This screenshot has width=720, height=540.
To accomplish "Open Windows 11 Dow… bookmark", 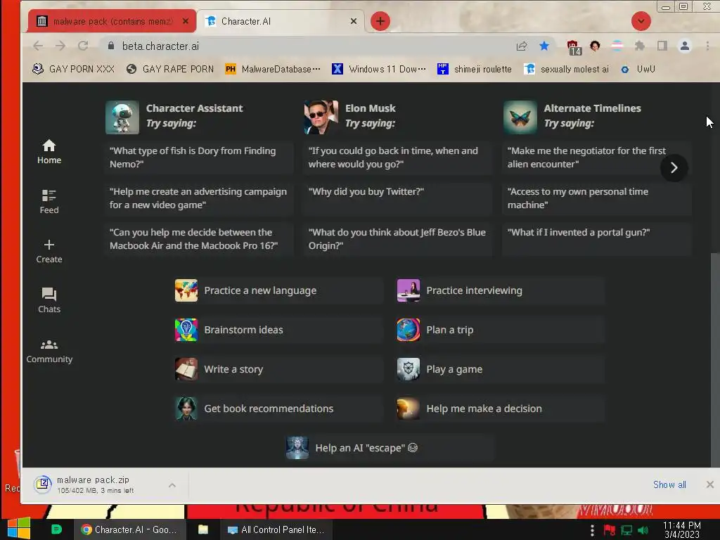I will [x=379, y=70].
